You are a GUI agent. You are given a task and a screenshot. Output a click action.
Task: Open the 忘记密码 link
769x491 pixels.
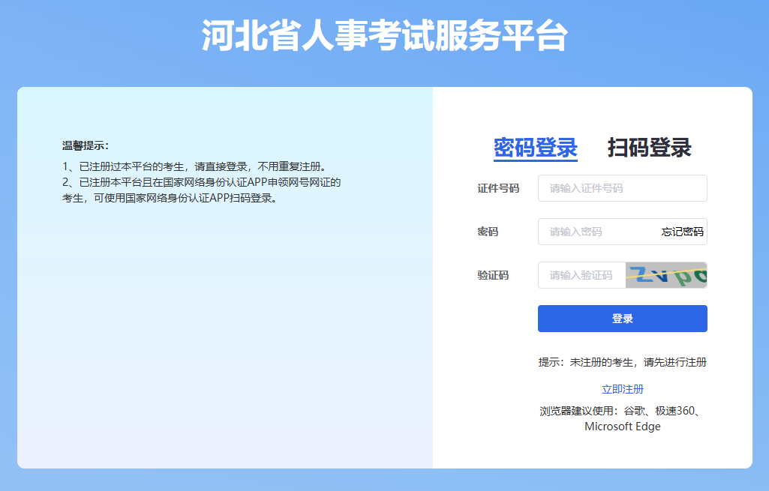click(682, 232)
